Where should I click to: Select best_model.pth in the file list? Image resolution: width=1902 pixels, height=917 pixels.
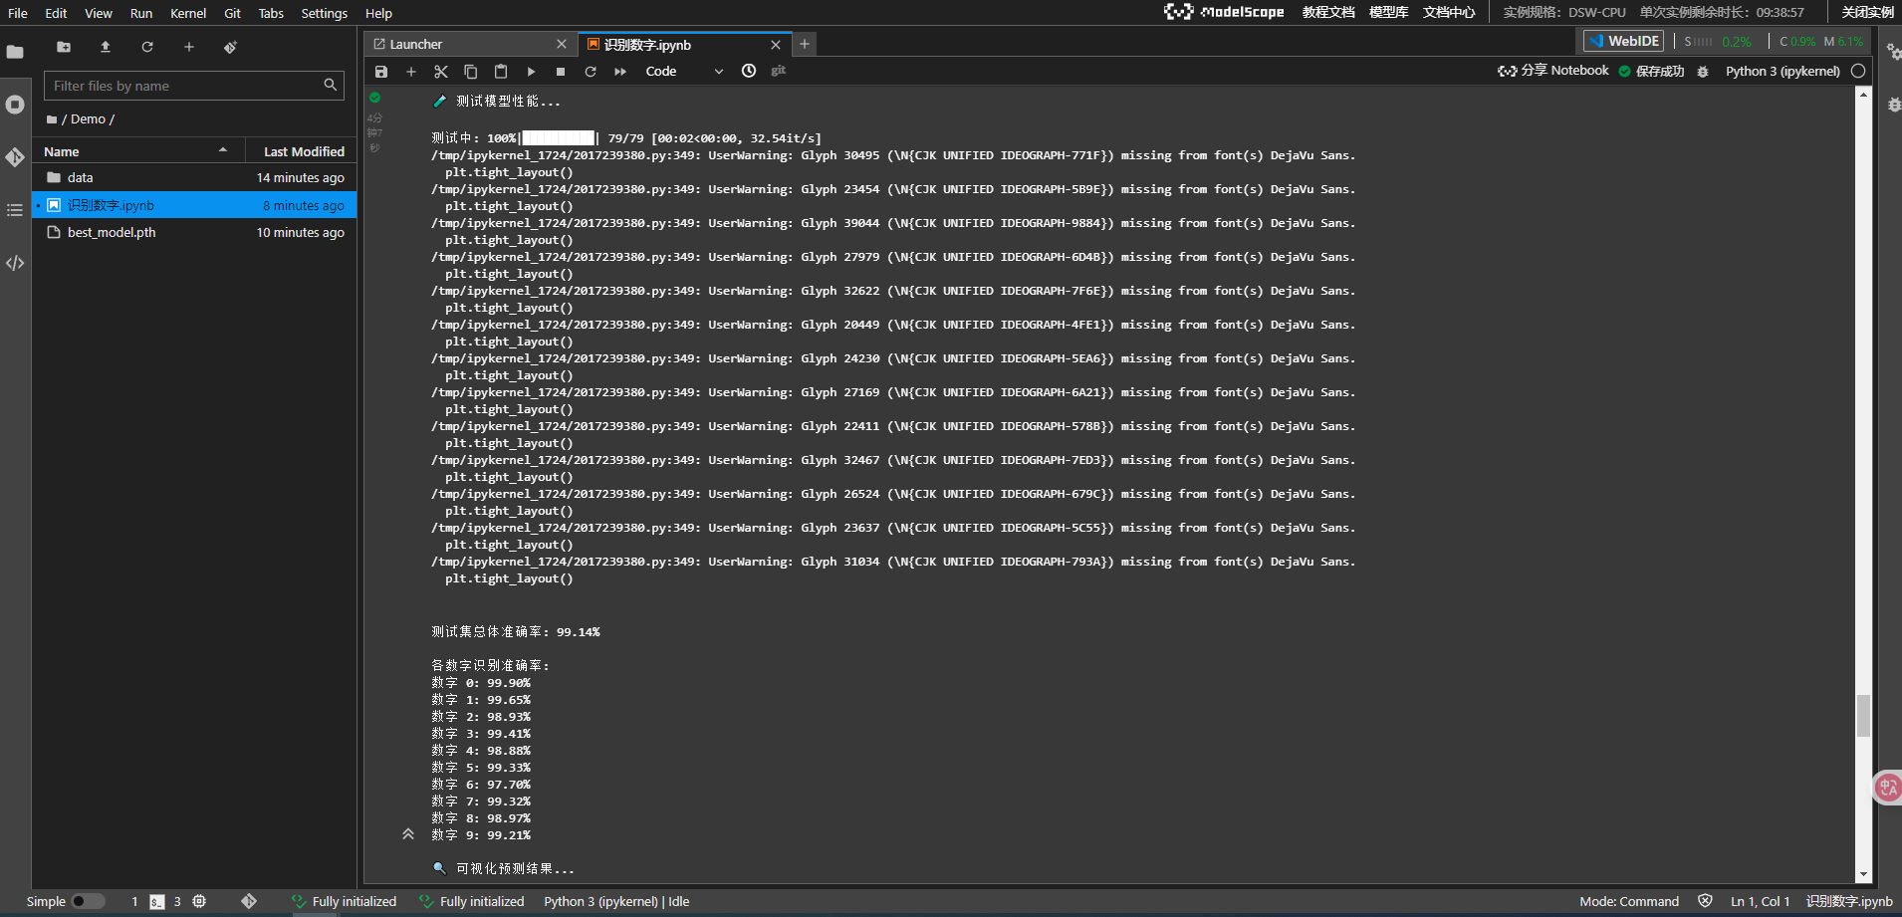coord(194,232)
